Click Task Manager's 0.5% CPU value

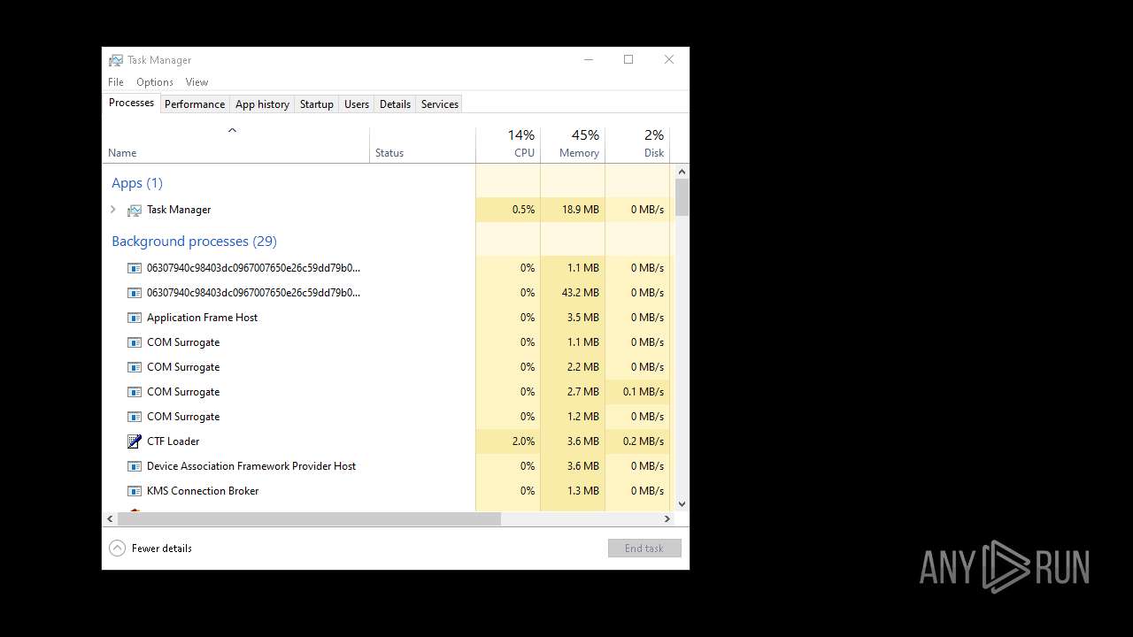[523, 210]
